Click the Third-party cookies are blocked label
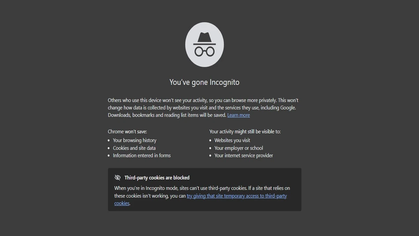This screenshot has height=236, width=419. pos(157,177)
